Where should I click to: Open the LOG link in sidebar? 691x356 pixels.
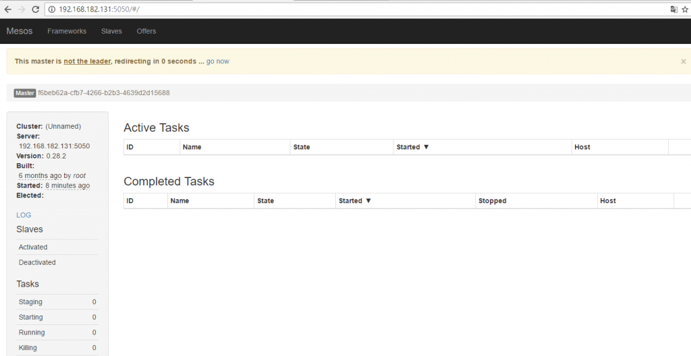coord(24,215)
